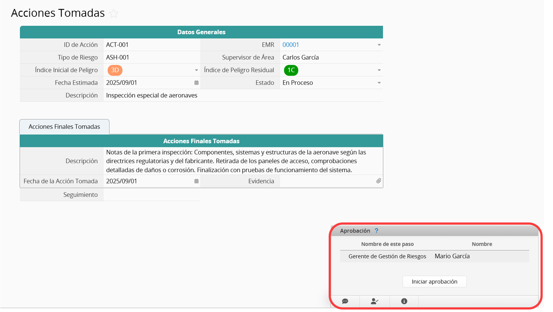Open the comments speech bubble icon

click(x=345, y=301)
